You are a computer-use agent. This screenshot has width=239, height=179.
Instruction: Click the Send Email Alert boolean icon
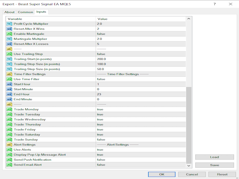coord(9,164)
